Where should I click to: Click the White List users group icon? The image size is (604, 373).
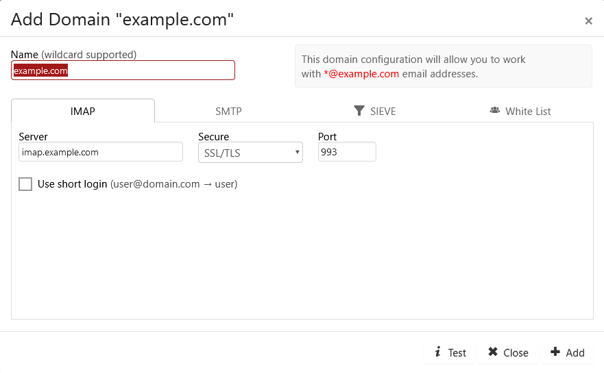click(494, 110)
